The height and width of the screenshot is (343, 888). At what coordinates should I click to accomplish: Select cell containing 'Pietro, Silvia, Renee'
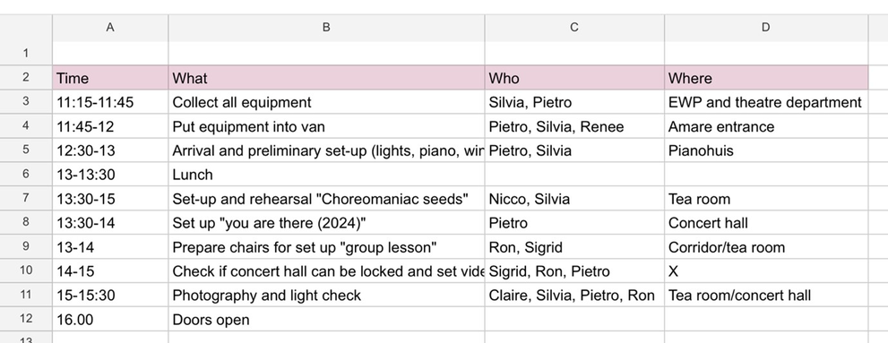click(574, 126)
